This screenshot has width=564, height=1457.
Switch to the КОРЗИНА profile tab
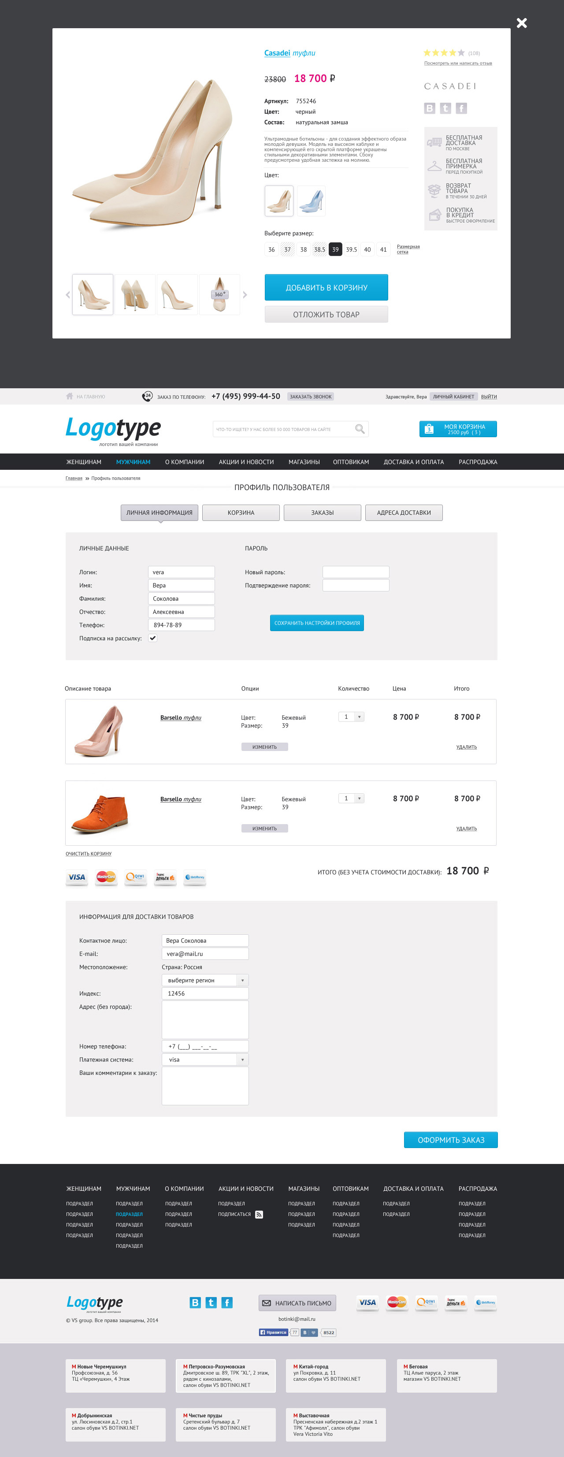tap(241, 513)
